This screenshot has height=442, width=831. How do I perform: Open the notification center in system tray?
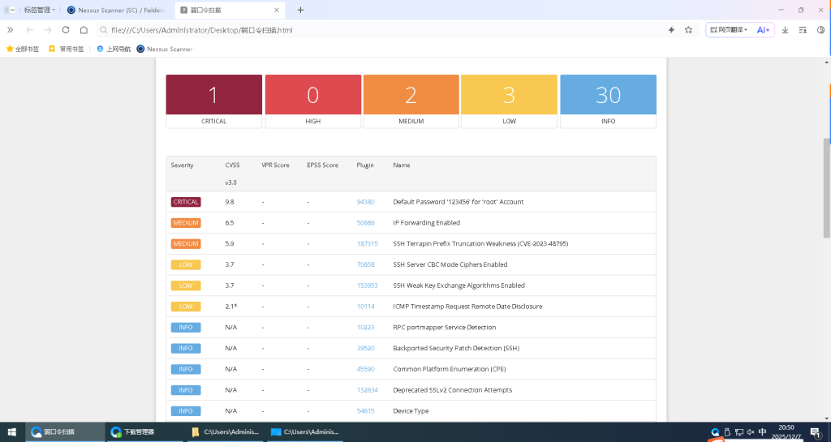click(815, 432)
